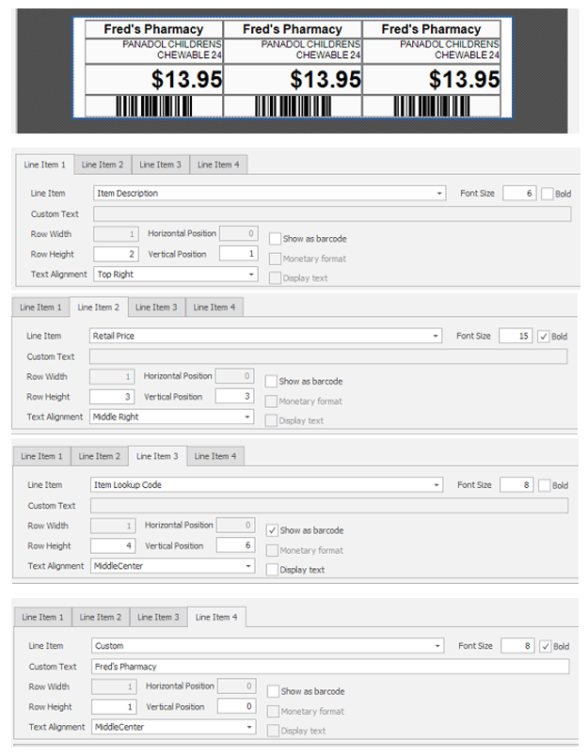Image resolution: width=588 pixels, height=756 pixels.
Task: Enable Display text for Item Lookup Code barcode
Action: 272,570
